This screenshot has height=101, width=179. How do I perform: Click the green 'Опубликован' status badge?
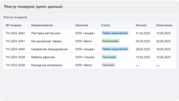coord(110,41)
